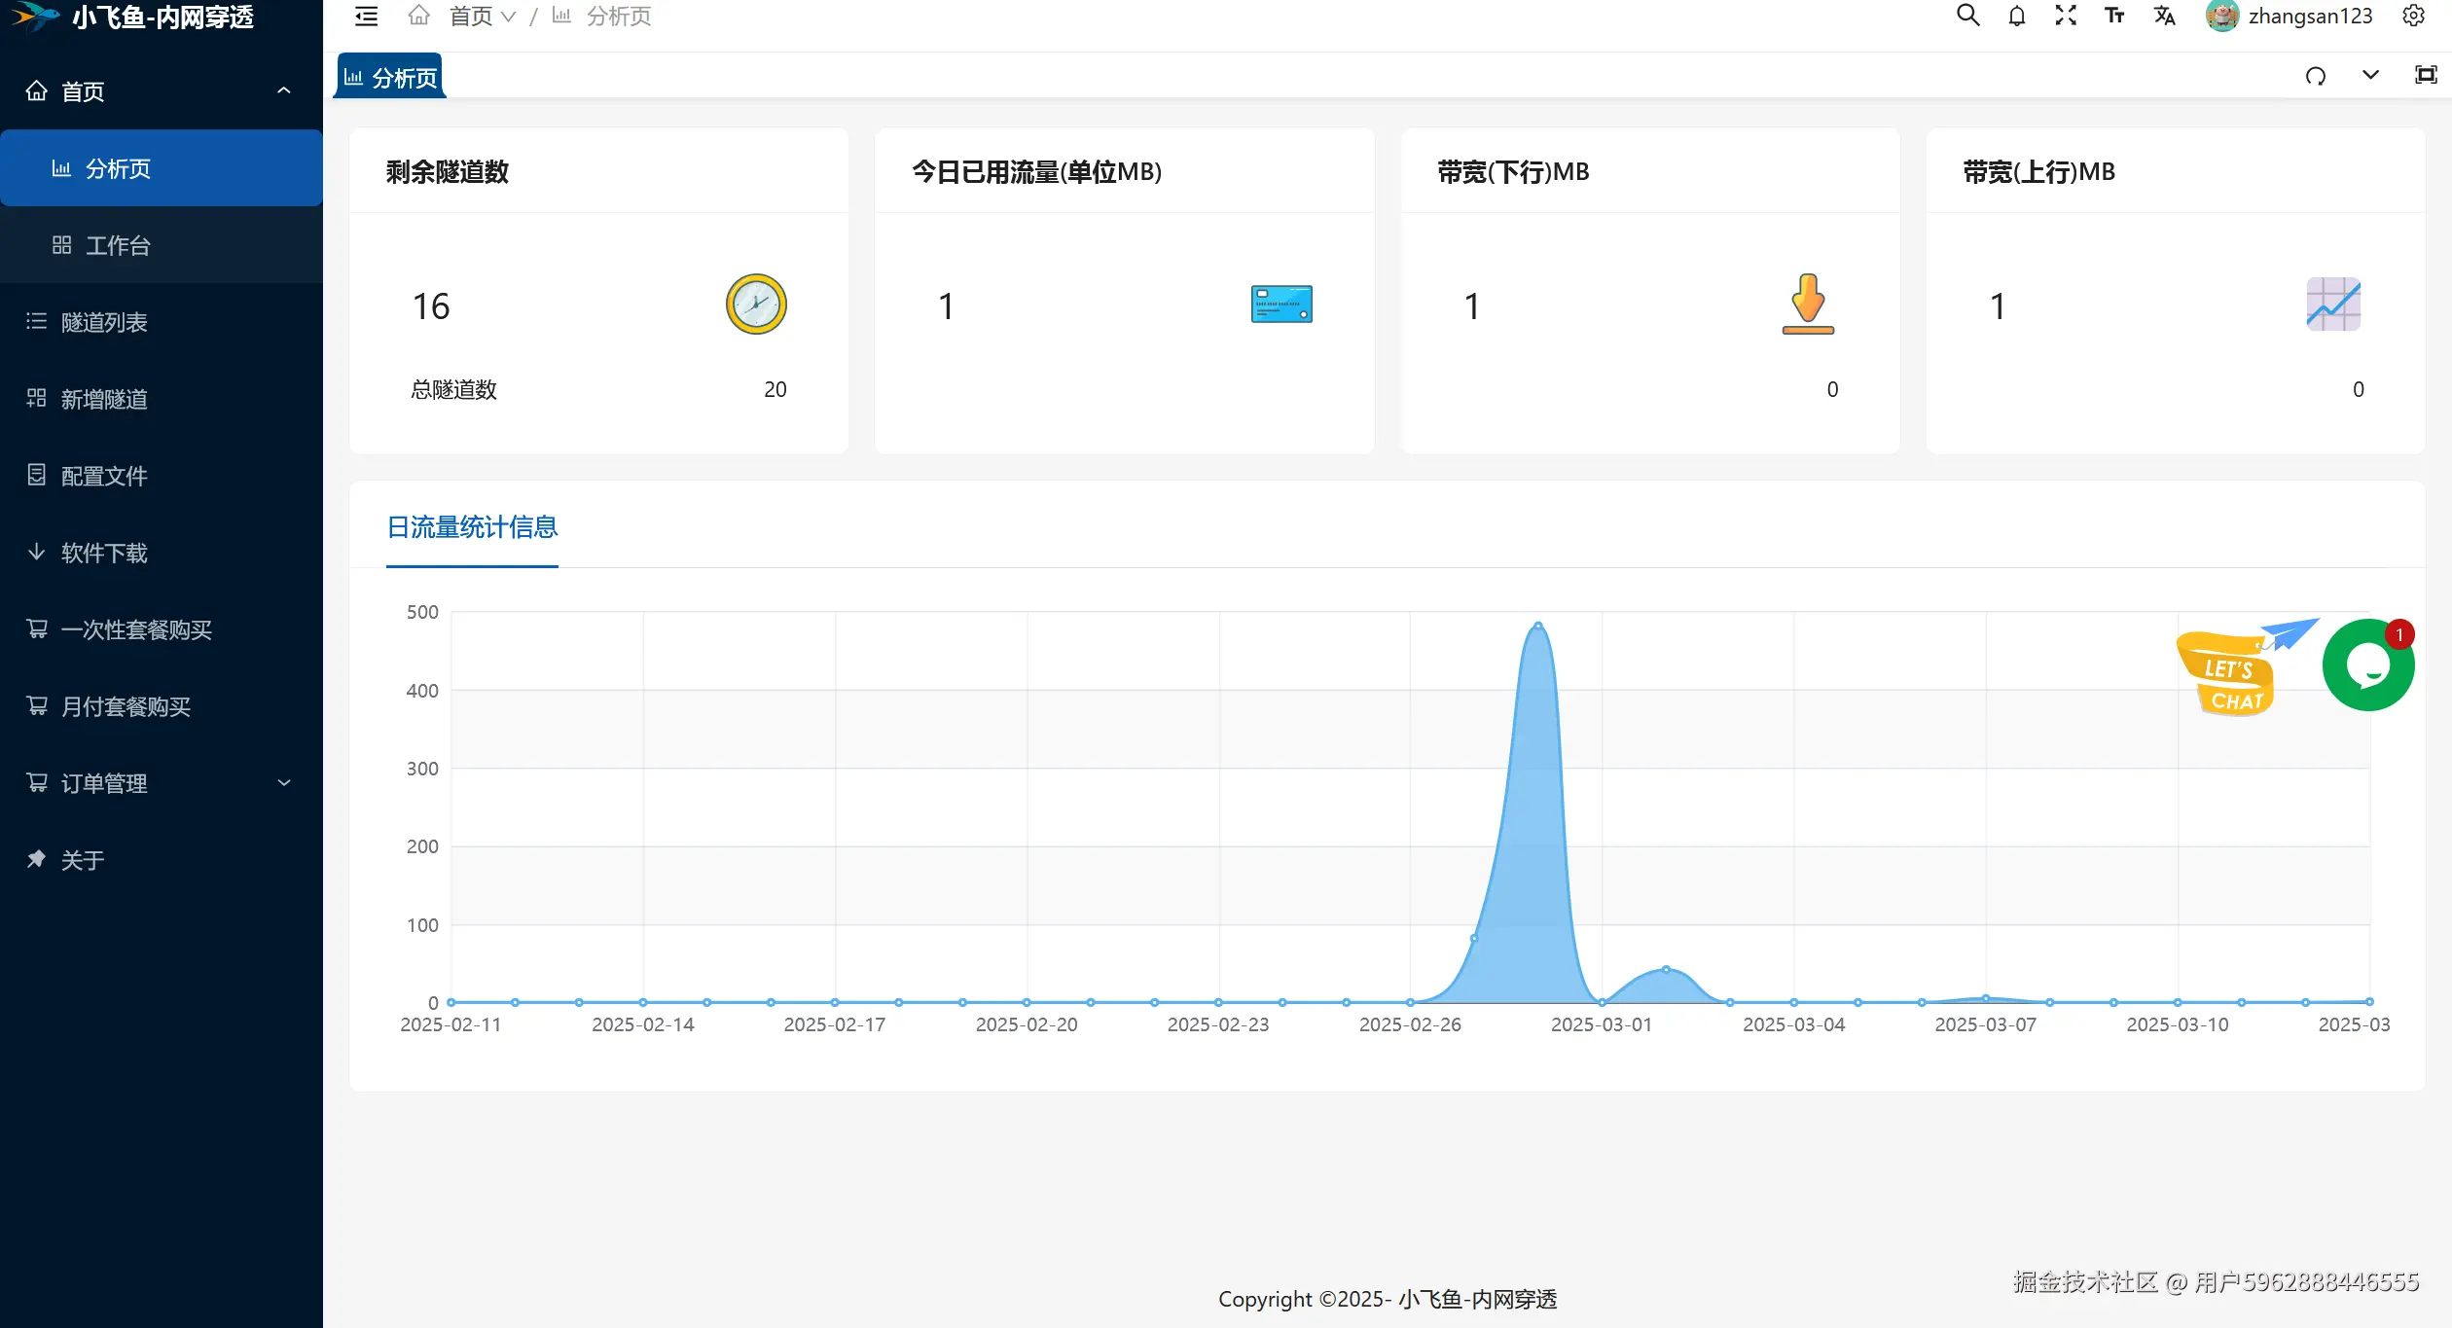Maximize content area icon in tab bar
This screenshot has width=2452, height=1328.
point(2427,76)
